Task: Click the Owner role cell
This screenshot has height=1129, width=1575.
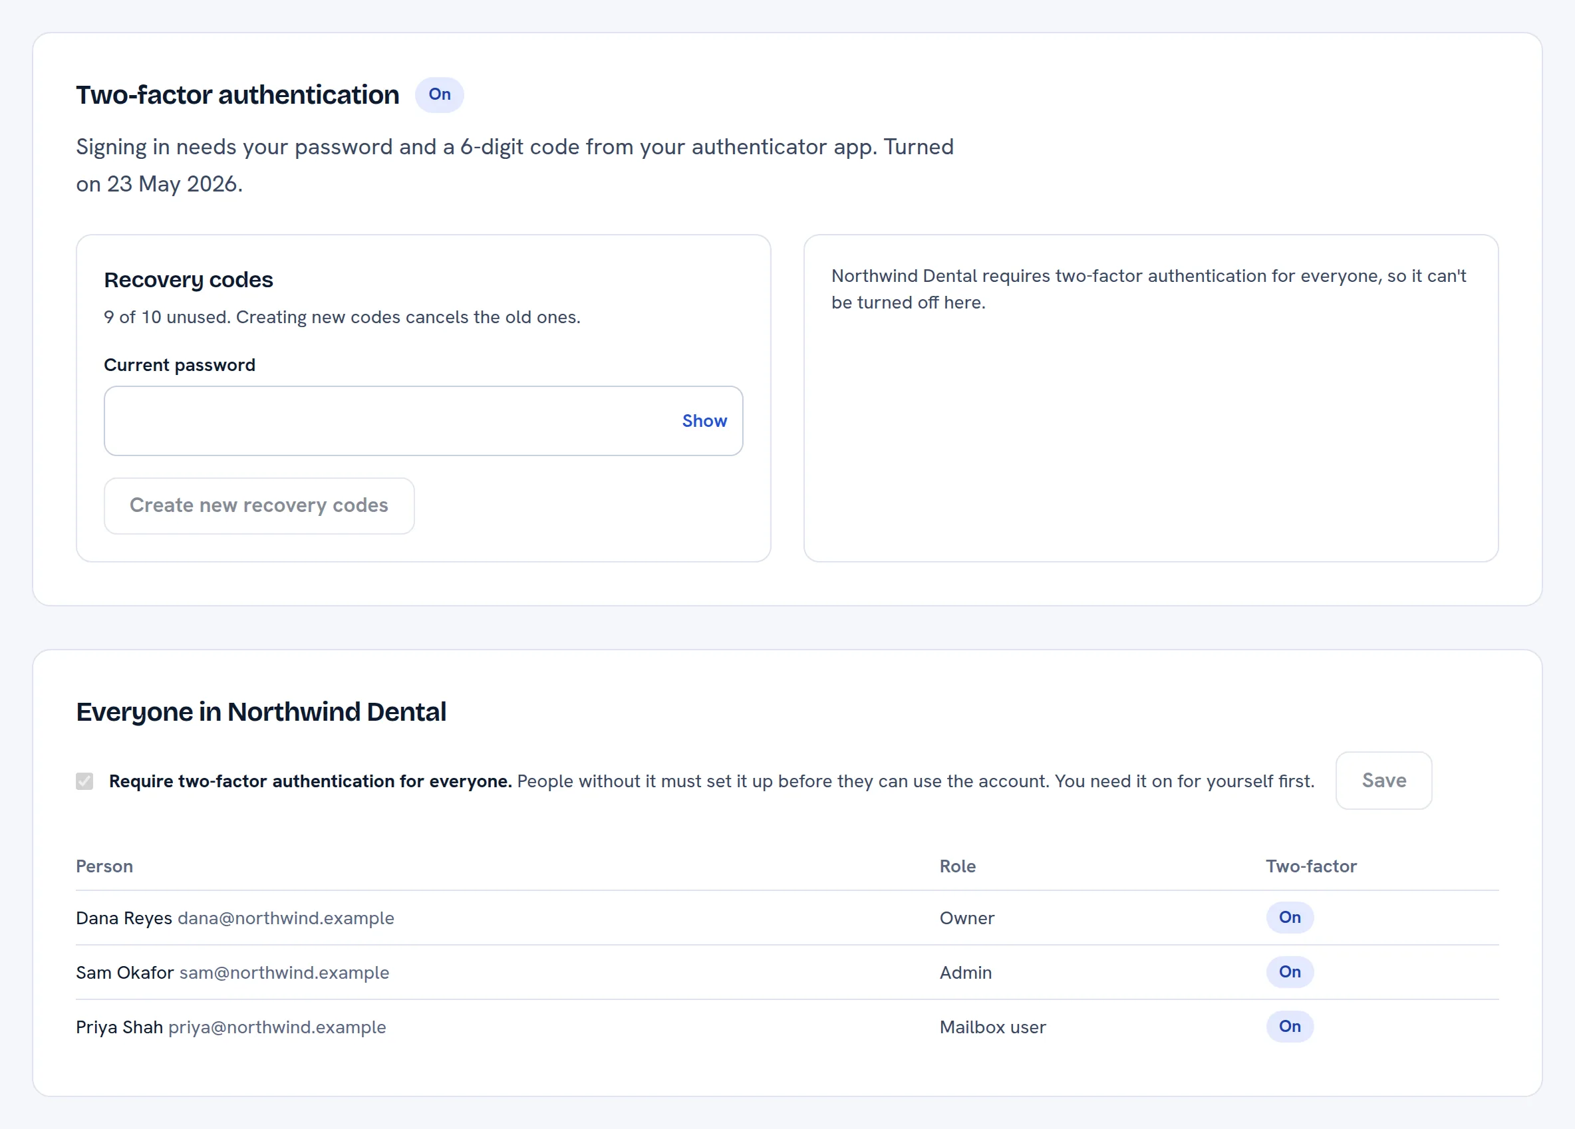Action: (x=966, y=918)
